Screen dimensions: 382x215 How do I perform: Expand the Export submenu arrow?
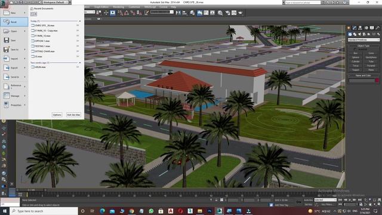[x=25, y=67]
